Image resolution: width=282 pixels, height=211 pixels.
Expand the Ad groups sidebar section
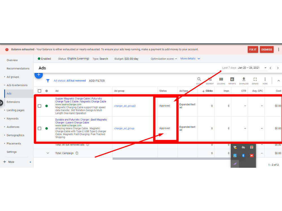click(5, 77)
